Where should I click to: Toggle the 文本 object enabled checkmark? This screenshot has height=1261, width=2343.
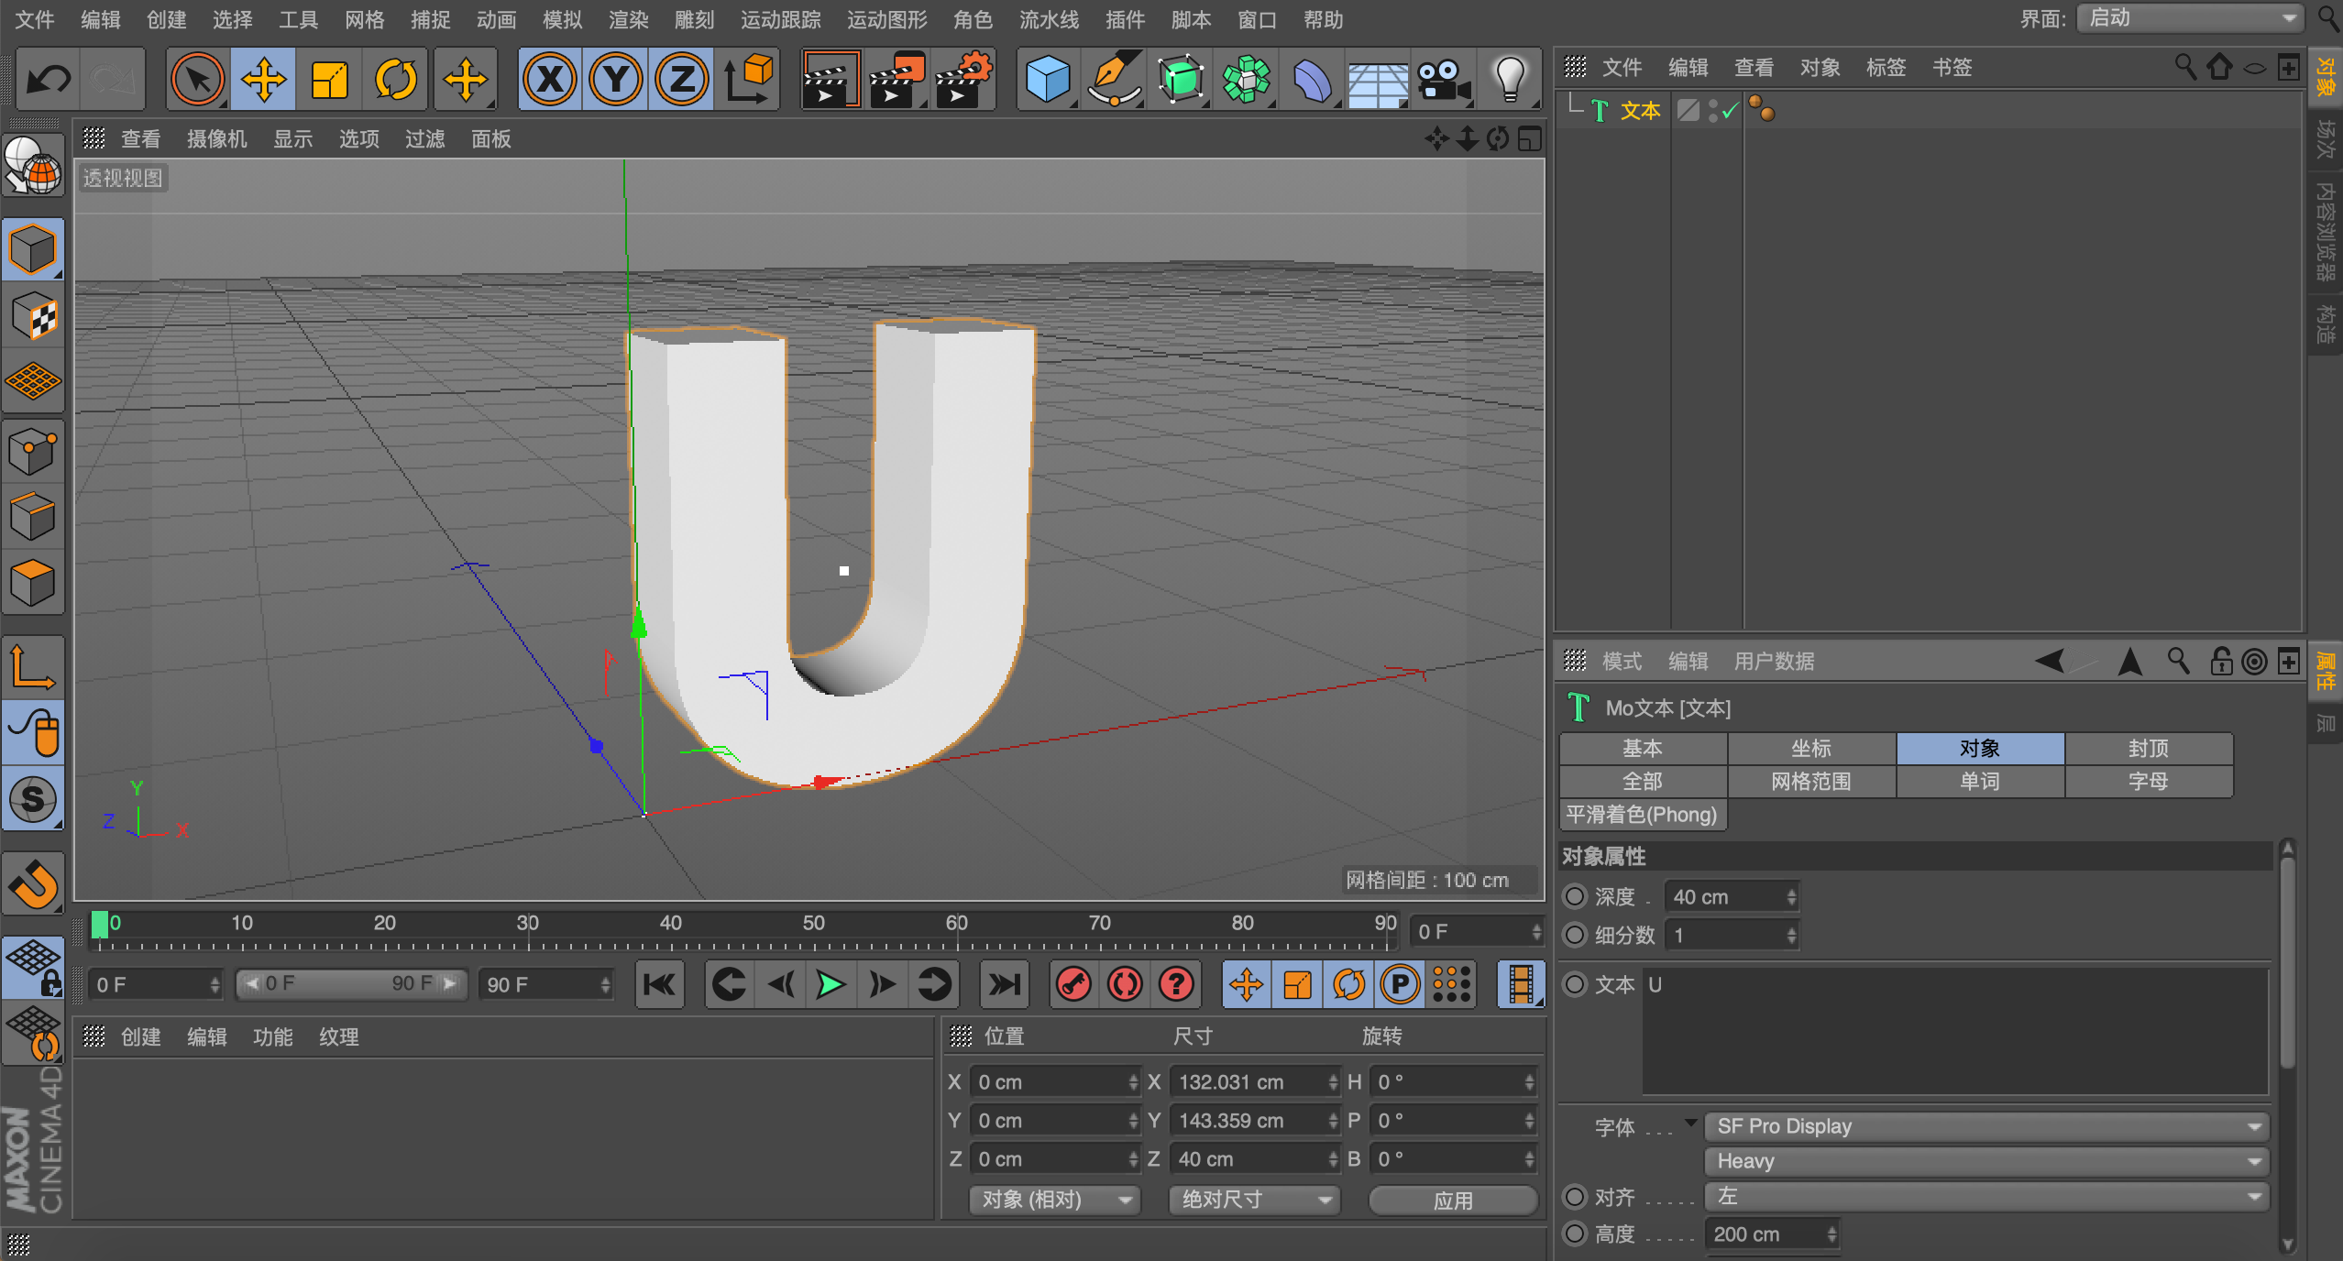pyautogui.click(x=1729, y=111)
